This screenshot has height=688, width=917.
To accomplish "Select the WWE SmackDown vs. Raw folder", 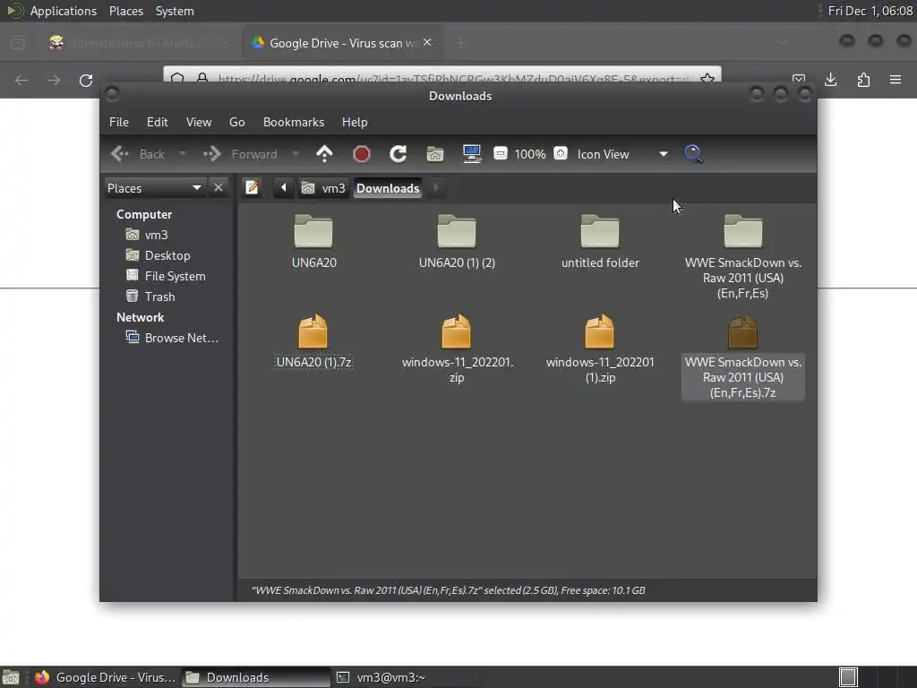I will click(x=742, y=257).
